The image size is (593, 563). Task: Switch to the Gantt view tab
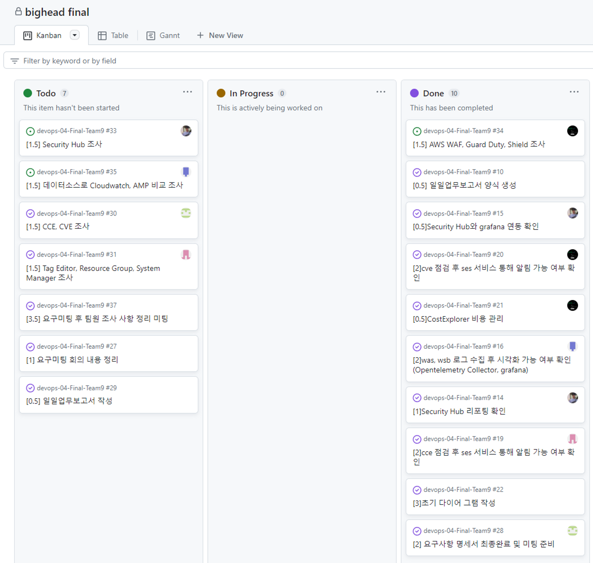point(163,35)
